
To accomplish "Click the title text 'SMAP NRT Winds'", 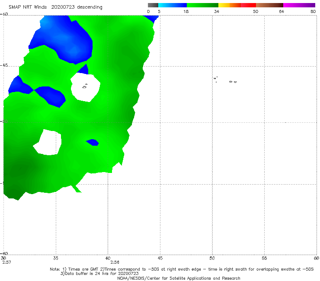I will (28, 7).
